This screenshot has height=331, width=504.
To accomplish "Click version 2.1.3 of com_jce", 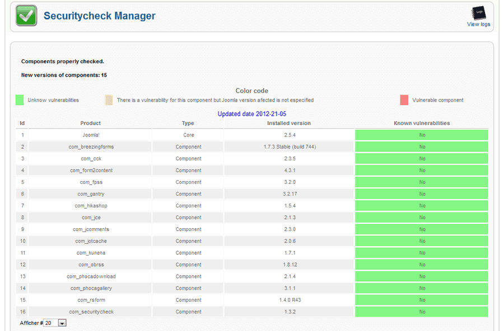I will (290, 217).
